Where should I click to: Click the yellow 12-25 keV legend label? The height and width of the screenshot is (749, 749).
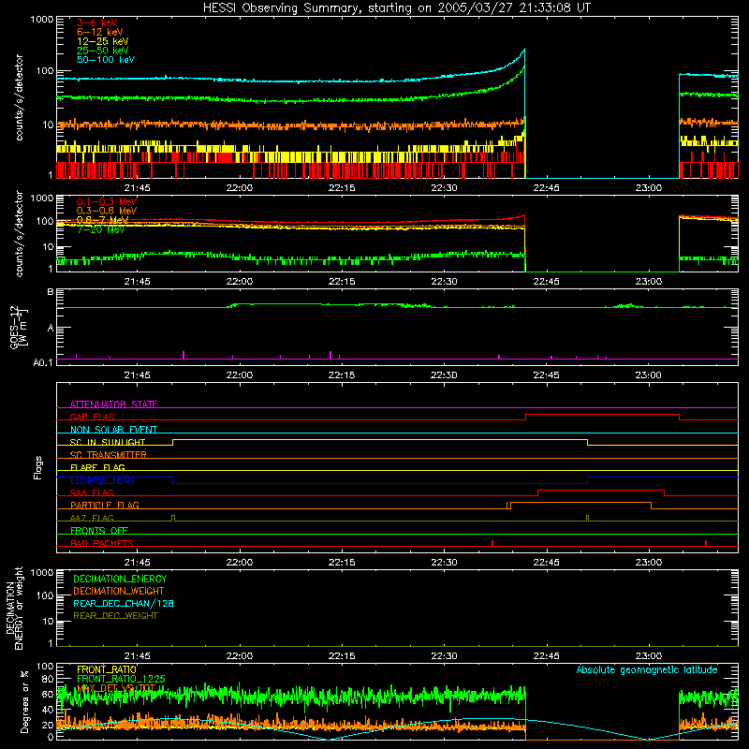click(103, 41)
